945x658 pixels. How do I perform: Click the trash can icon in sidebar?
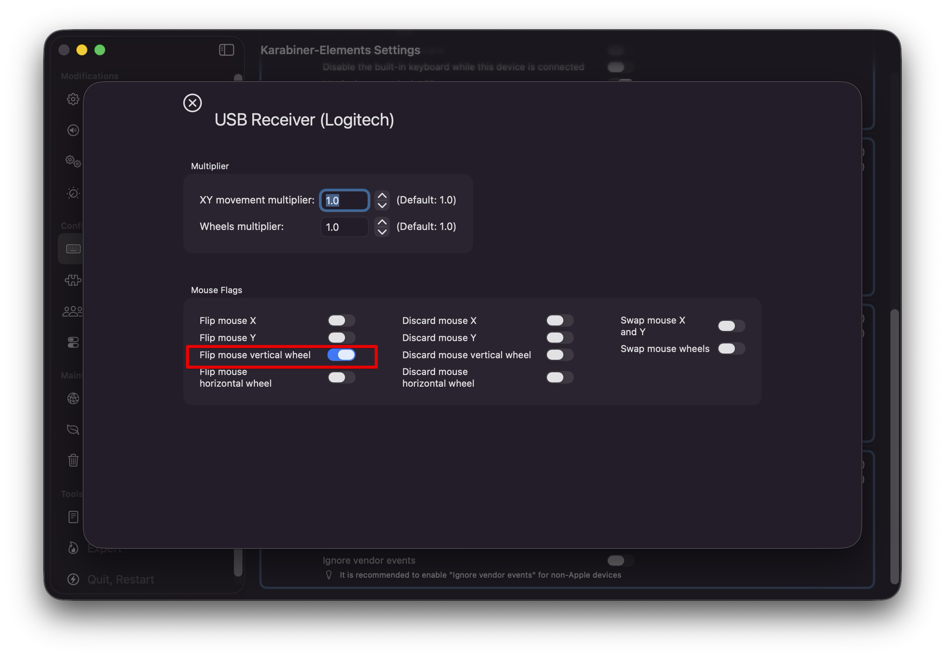tap(73, 460)
